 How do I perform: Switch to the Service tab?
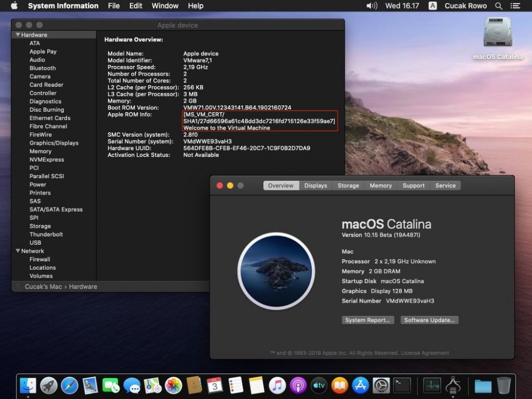tap(445, 186)
